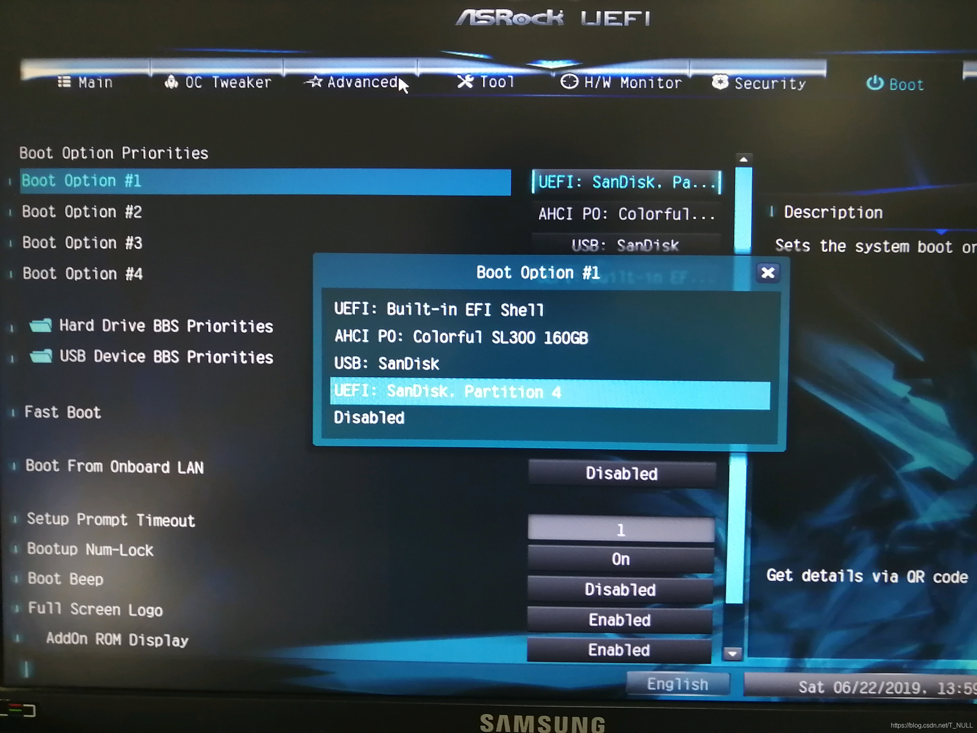This screenshot has height=733, width=977.
Task: Open Hard Drive BBS Priorities
Action: [166, 326]
